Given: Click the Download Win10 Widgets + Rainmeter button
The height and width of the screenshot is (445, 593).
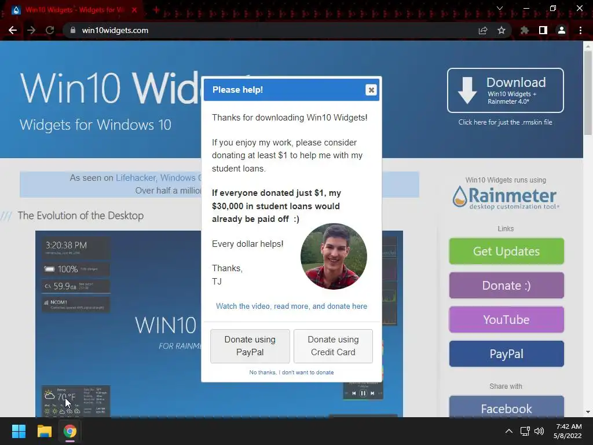Looking at the screenshot, I should (x=505, y=90).
